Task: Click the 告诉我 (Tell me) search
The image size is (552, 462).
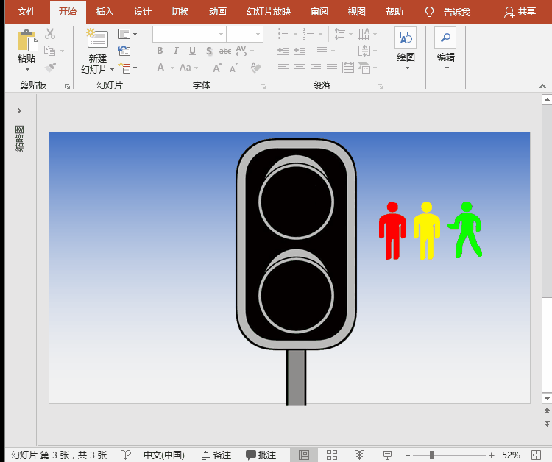Action: pos(447,12)
